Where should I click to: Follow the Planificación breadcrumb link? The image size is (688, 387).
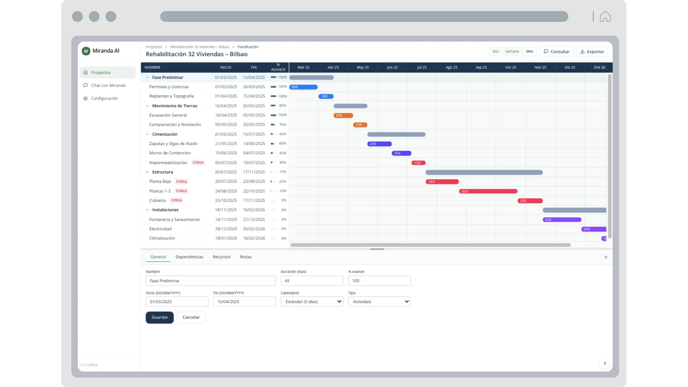(248, 47)
